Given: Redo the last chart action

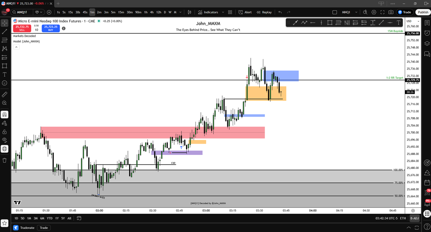Looking at the screenshot, I should 288,12.
